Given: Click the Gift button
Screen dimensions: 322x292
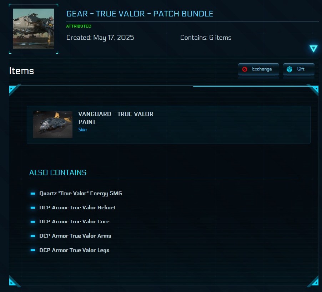Looking at the screenshot, I should coord(298,69).
